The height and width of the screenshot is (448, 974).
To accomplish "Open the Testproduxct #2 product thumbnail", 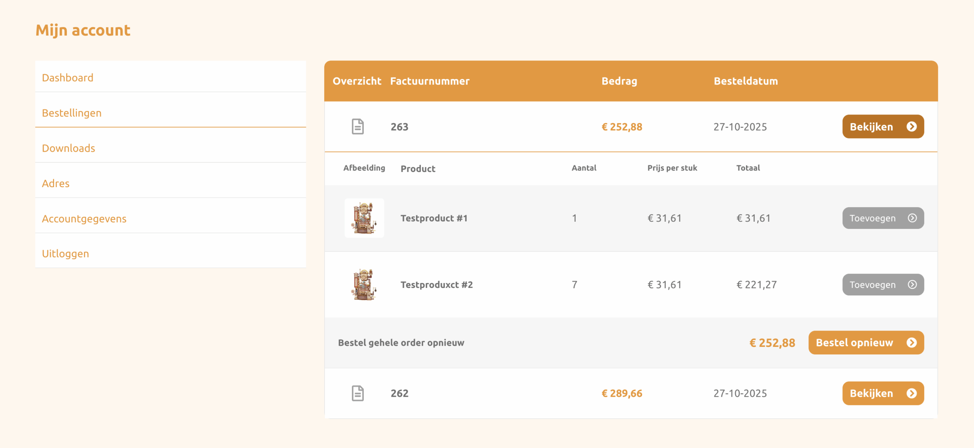I will click(364, 284).
